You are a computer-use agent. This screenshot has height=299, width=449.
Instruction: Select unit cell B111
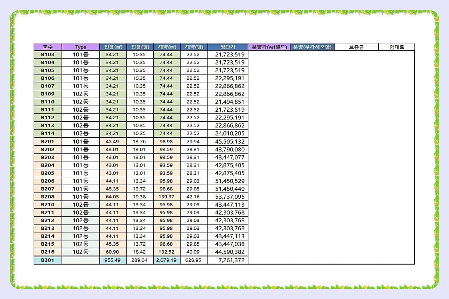point(48,110)
